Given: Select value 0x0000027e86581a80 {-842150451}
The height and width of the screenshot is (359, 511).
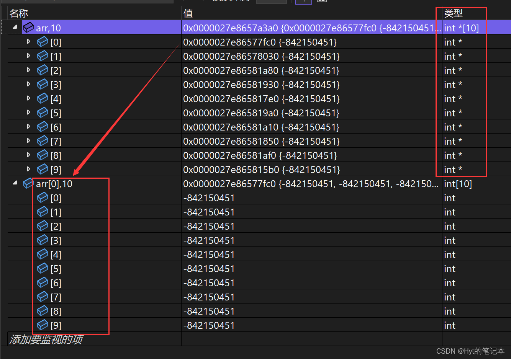Looking at the screenshot, I should point(261,70).
